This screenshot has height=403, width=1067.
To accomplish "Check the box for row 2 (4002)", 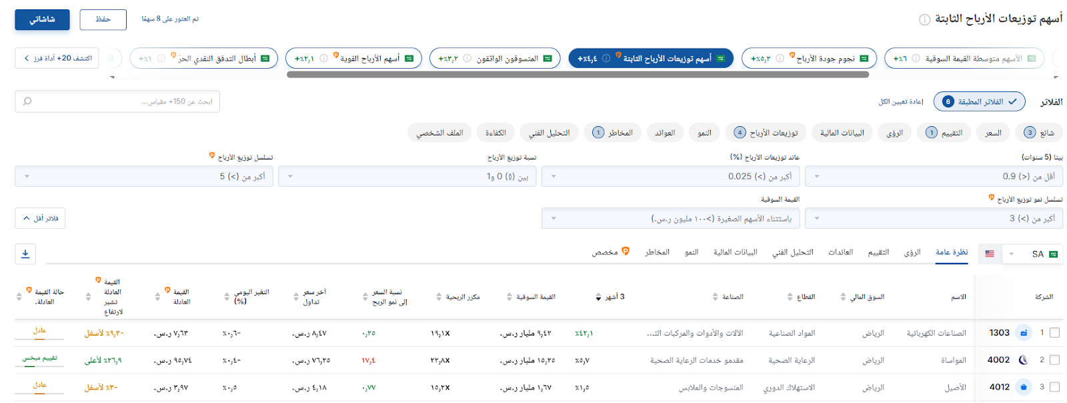I will [x=1054, y=360].
